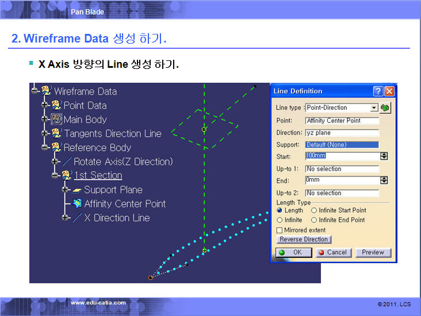Click the Direction input field
Viewport: 421px width, 316px height.
coord(342,133)
